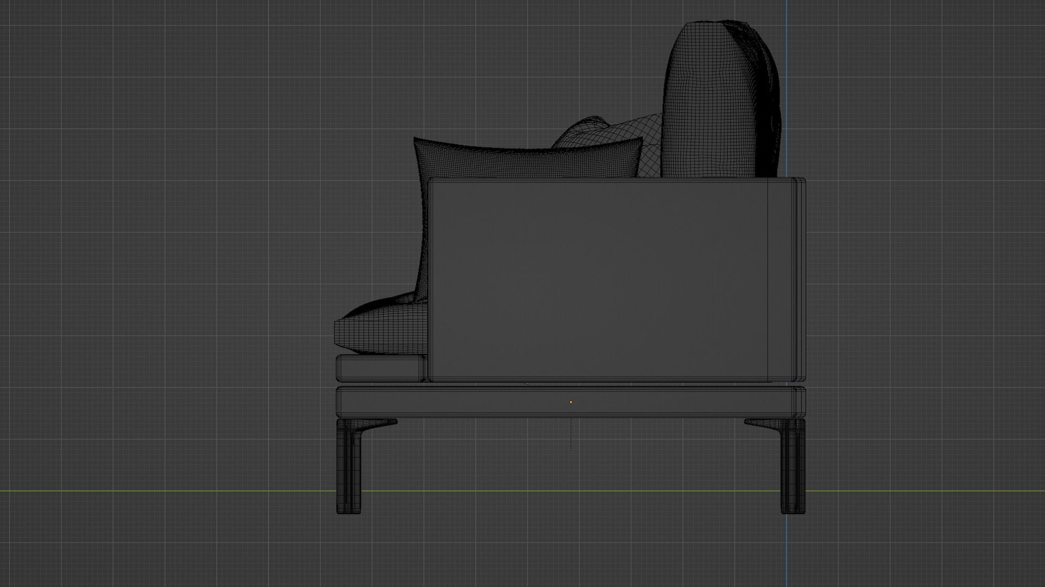1045x587 pixels.
Task: Click the dotted line below the origin
Action: (x=570, y=434)
